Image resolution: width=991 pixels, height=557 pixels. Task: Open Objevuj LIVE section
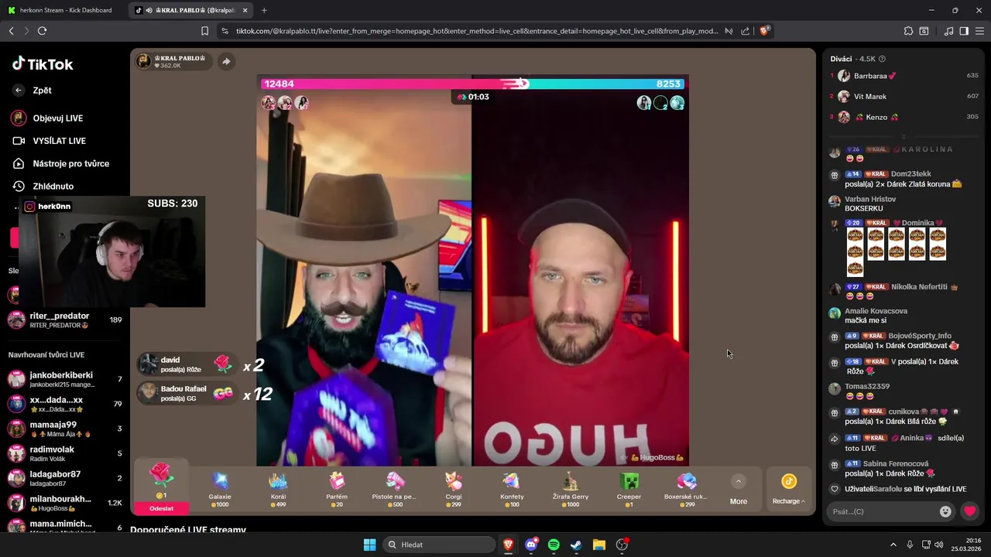[48, 118]
